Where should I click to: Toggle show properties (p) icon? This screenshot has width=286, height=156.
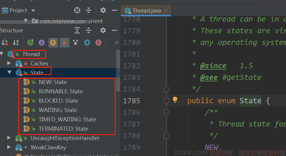[42, 43]
